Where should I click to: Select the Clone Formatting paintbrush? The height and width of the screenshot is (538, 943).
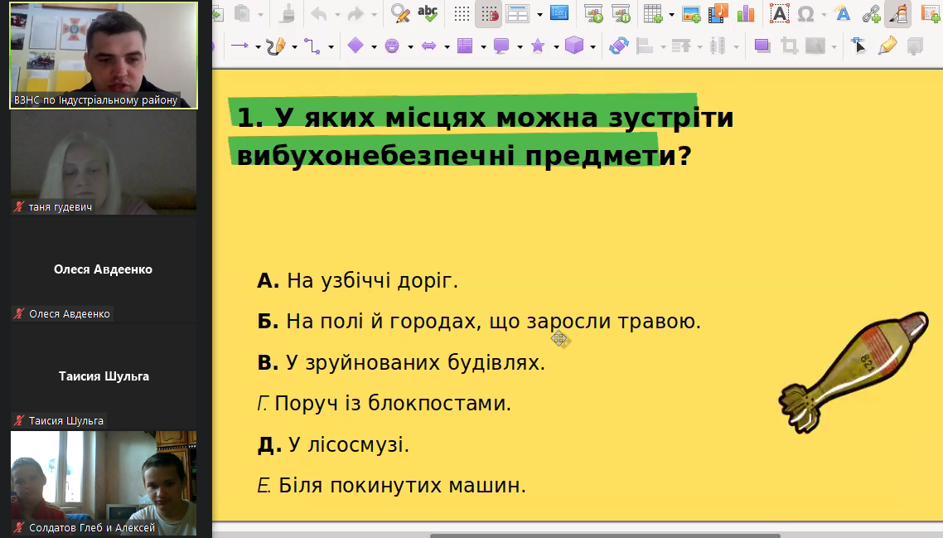click(288, 13)
